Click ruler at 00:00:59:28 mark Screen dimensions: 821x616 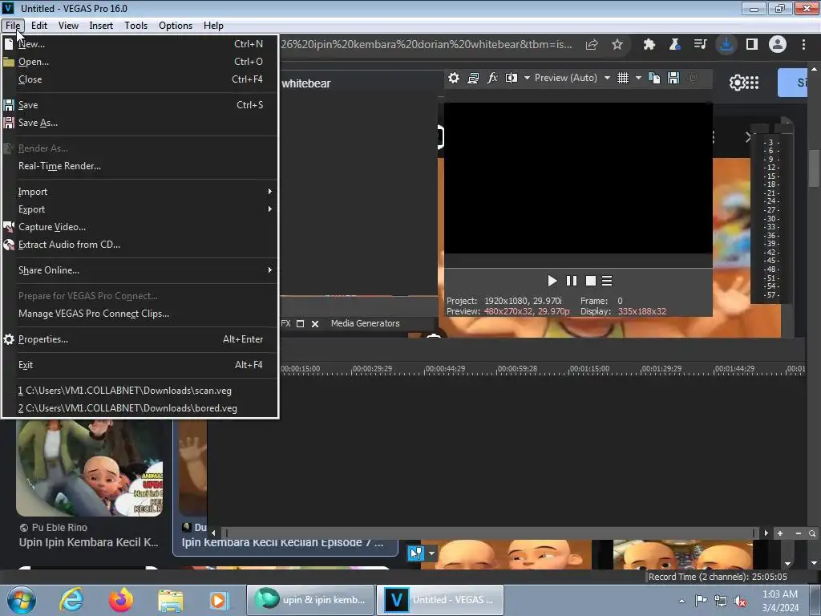(517, 369)
